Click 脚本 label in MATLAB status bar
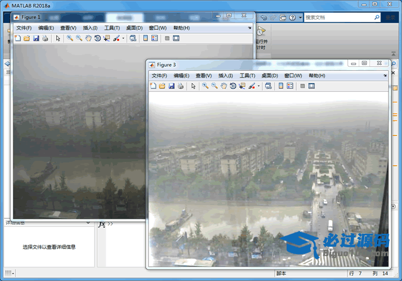This screenshot has height=281, width=402. pos(281,273)
